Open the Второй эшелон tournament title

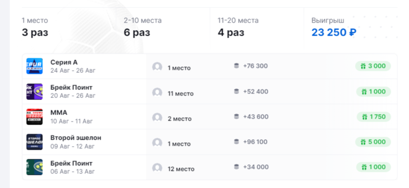[76, 138]
